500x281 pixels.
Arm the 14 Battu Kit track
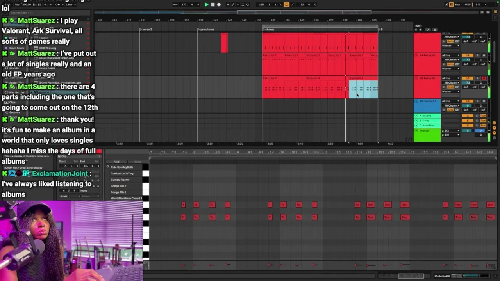484,55
